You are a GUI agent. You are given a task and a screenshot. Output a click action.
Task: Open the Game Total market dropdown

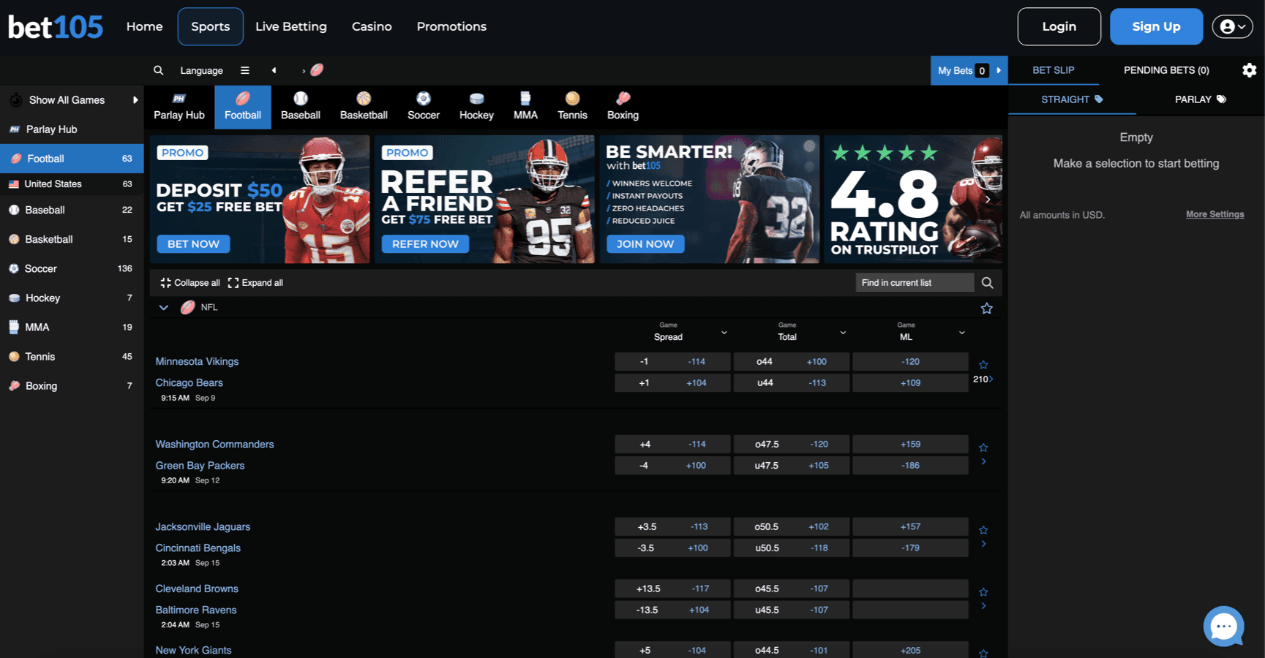coord(843,333)
